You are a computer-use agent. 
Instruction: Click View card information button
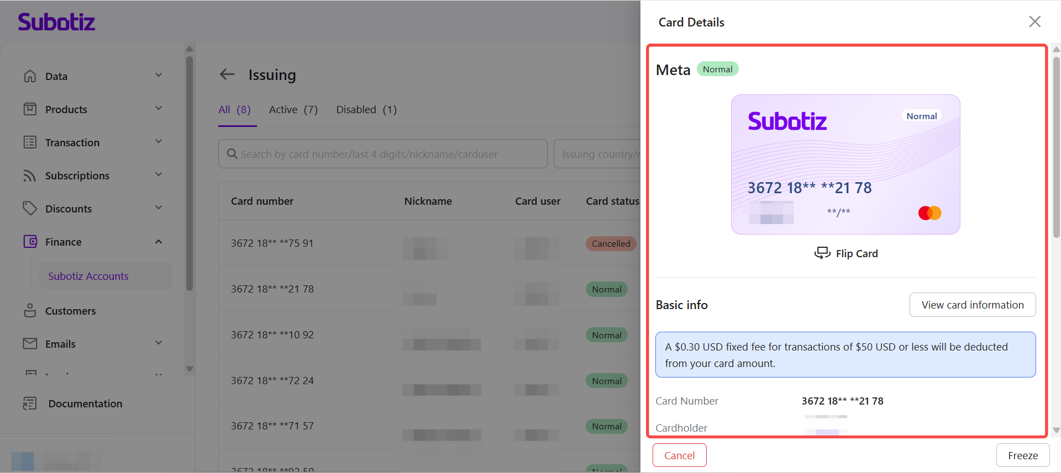coord(973,305)
